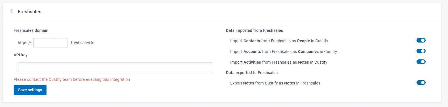Click the Import Contacts from Freshsales text
Image resolution: width=448 pixels, height=107 pixels.
pos(279,41)
